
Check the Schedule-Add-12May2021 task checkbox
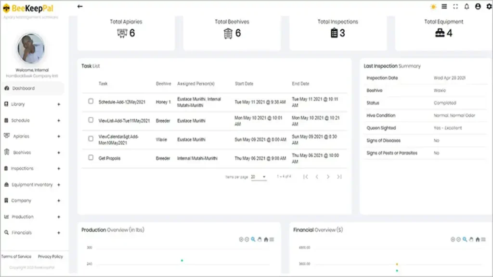(x=91, y=101)
